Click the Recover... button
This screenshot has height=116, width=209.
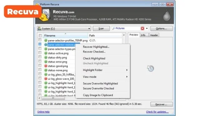coord(161,104)
